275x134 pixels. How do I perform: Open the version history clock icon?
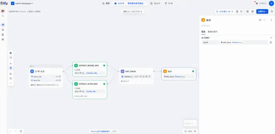pyautogui.click(x=272, y=11)
